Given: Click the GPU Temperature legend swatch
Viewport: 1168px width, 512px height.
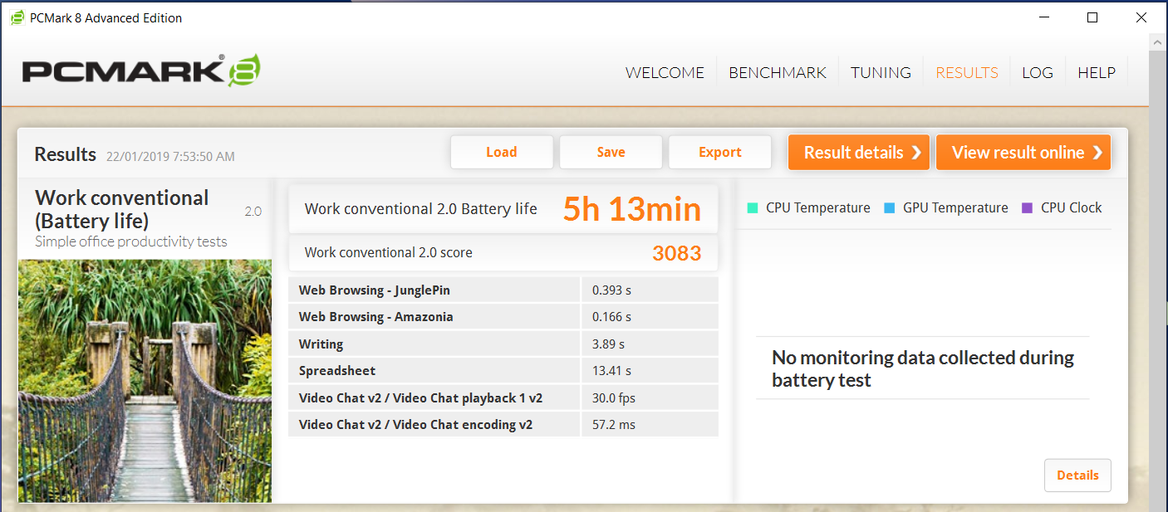Looking at the screenshot, I should point(890,207).
